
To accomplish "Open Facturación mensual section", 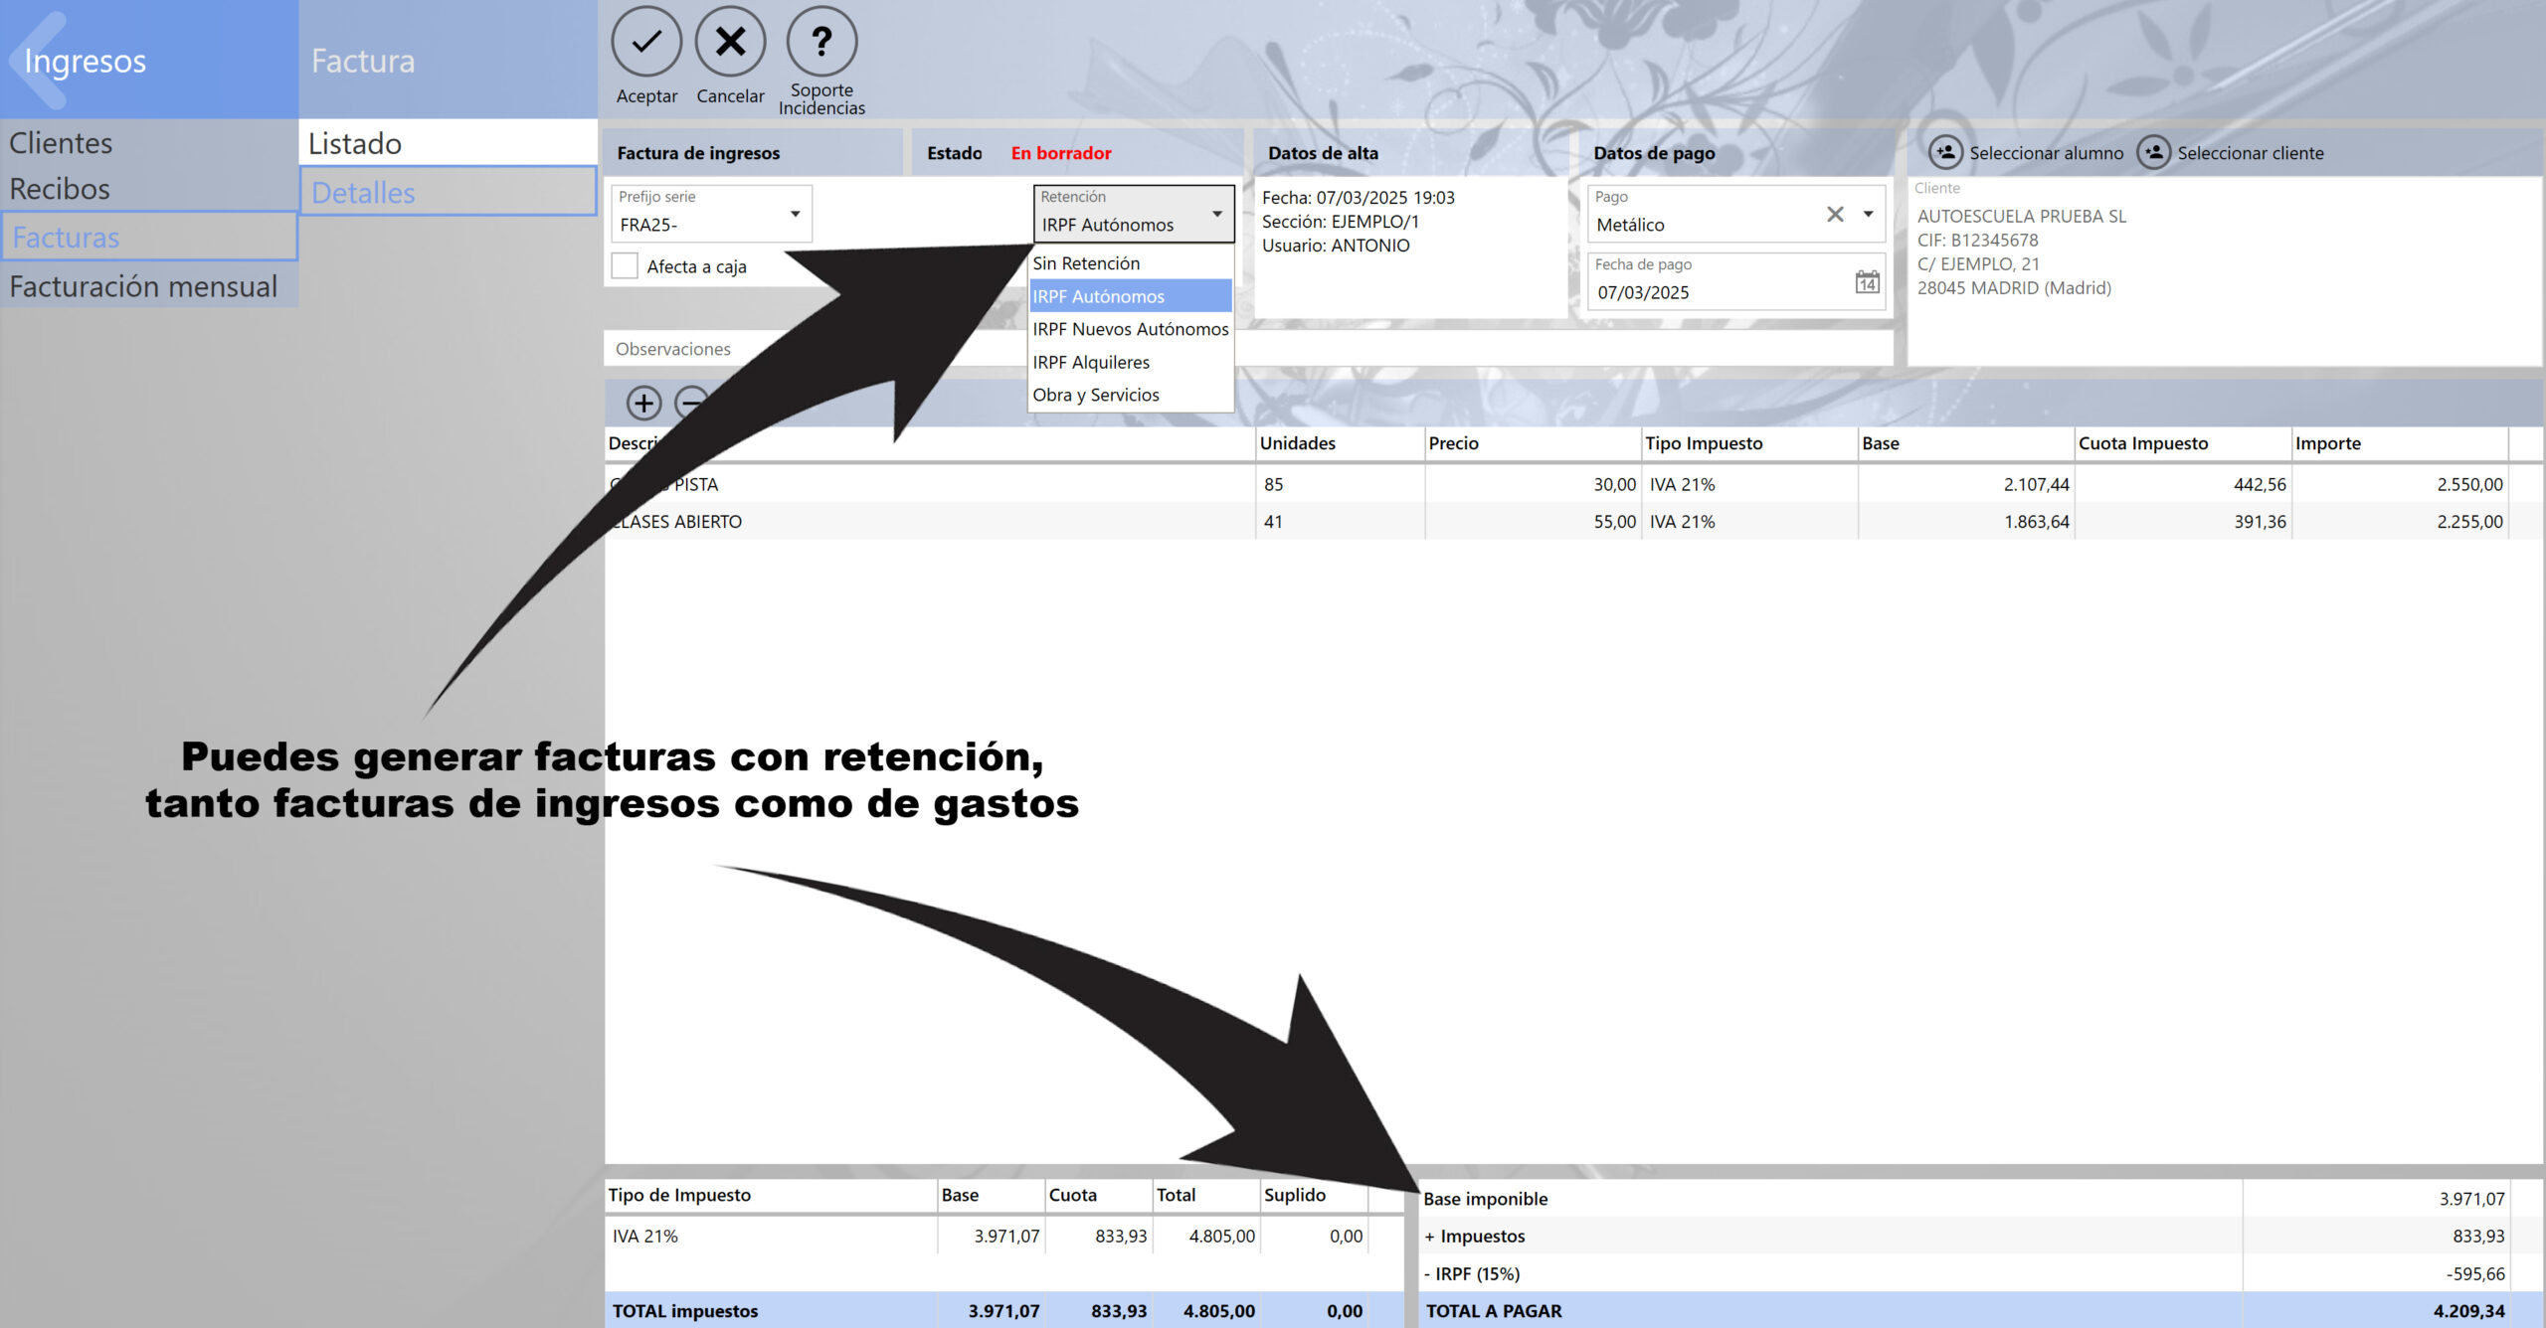I will (149, 286).
